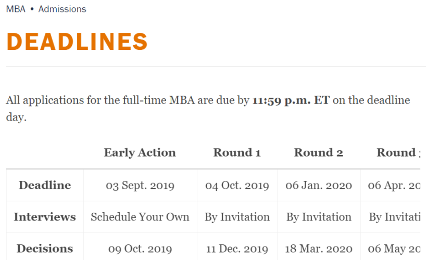Click Round 2's By Invitation interview cell
The height and width of the screenshot is (260, 426).
tap(319, 217)
